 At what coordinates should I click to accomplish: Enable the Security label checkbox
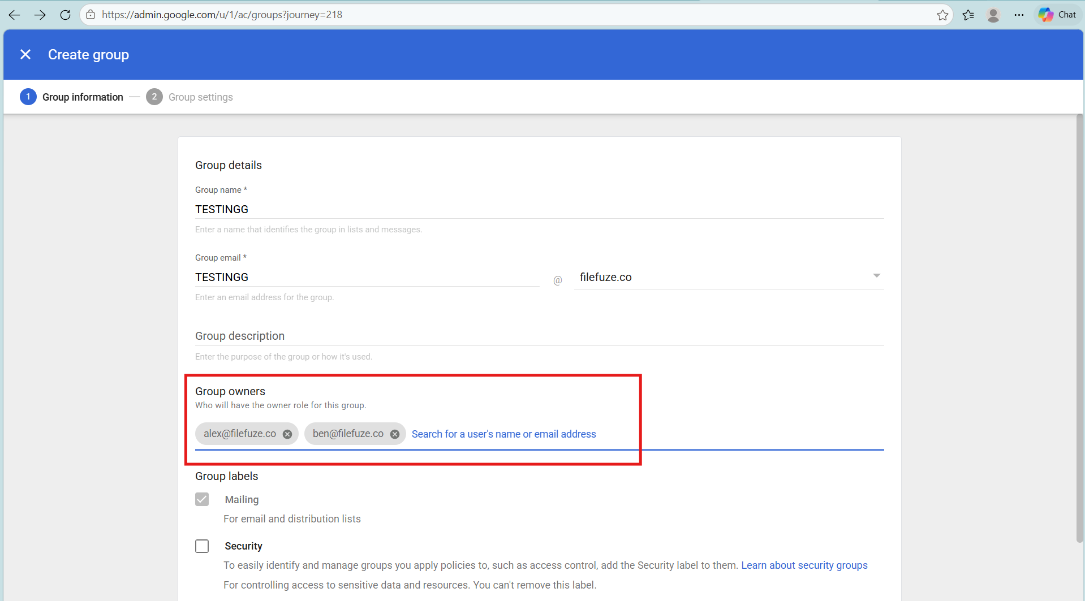pos(202,546)
